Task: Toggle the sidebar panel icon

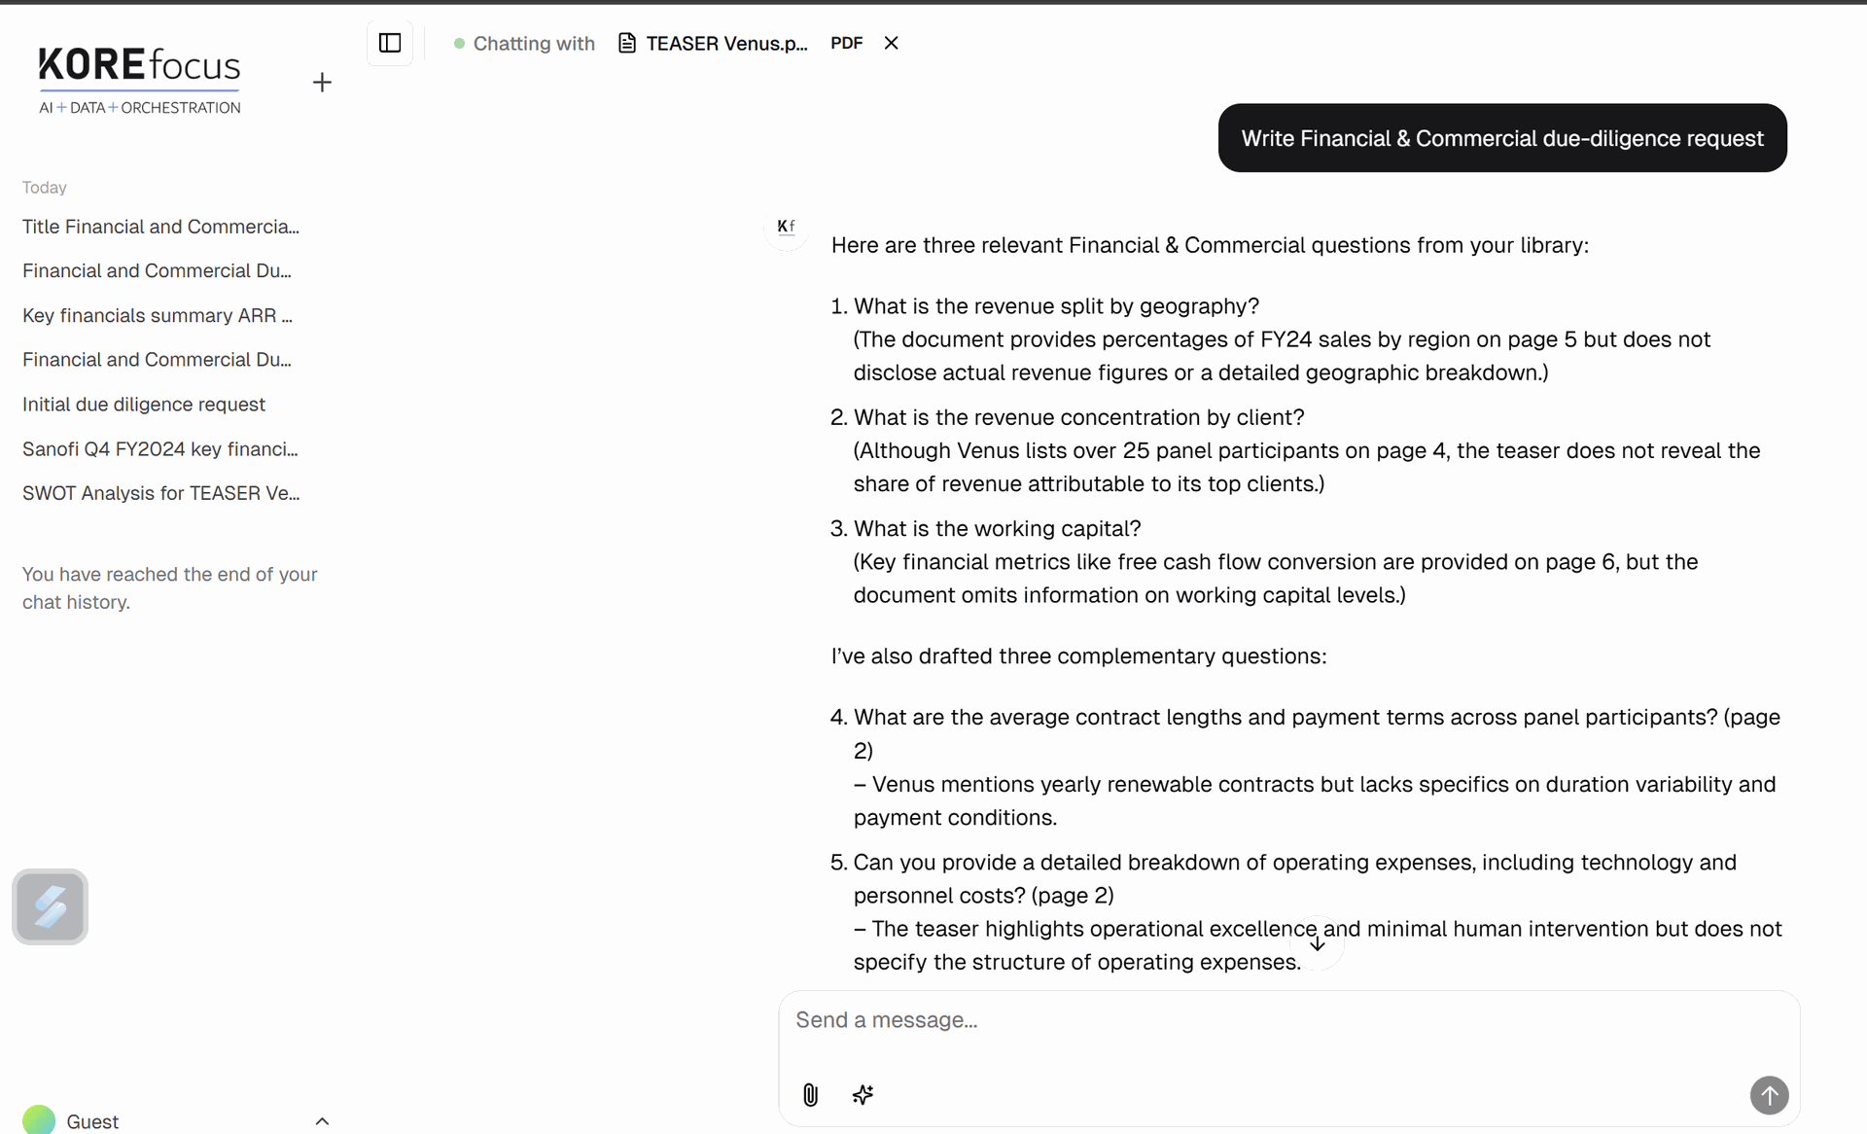Action: [390, 43]
